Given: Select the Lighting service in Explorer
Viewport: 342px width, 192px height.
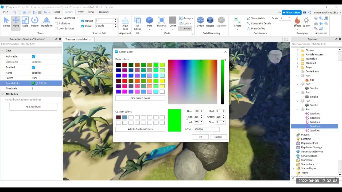Looking at the screenshot, I should [306, 139].
